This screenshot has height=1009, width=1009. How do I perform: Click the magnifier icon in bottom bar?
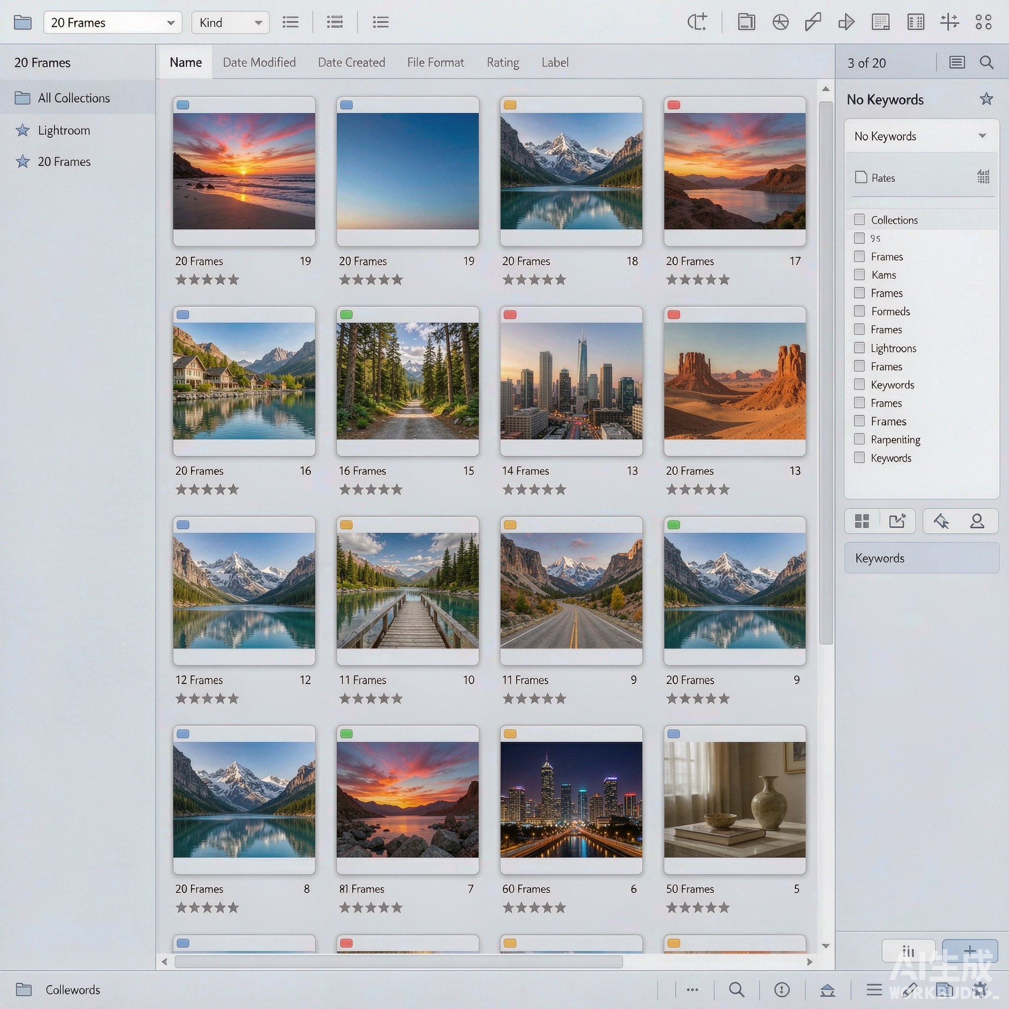[737, 989]
